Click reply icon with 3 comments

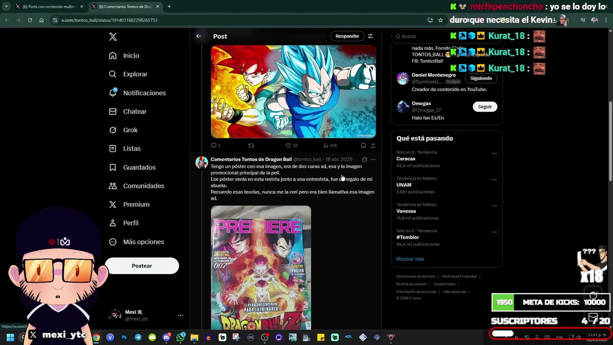click(216, 145)
